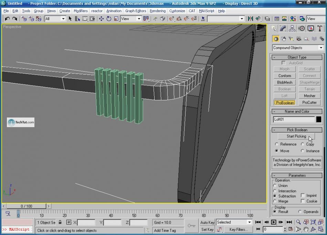The width and height of the screenshot is (327, 235).
Task: Select the Copy radio option
Action: pos(303,144)
